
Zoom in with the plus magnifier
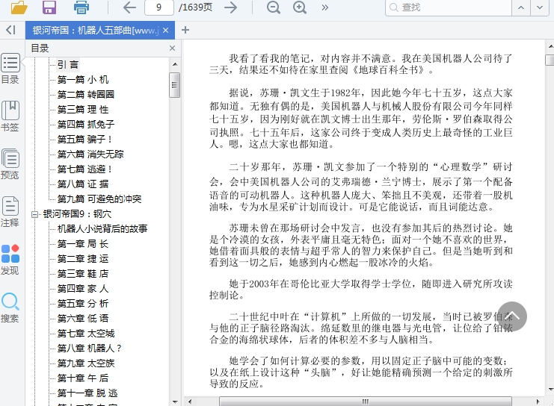(300, 7)
